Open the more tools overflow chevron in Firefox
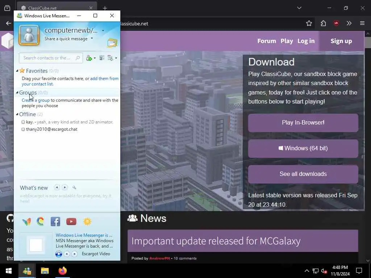This screenshot has width=371, height=278. tap(349, 23)
